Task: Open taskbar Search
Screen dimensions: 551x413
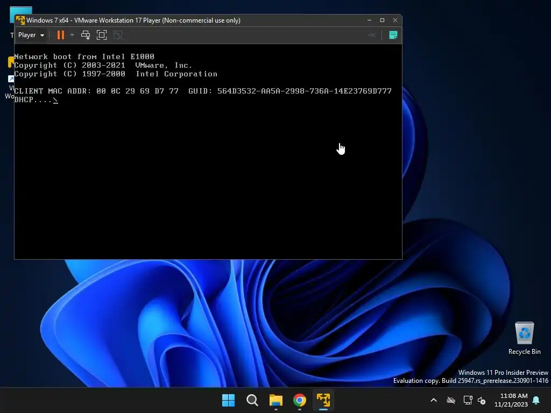Action: pyautogui.click(x=252, y=400)
